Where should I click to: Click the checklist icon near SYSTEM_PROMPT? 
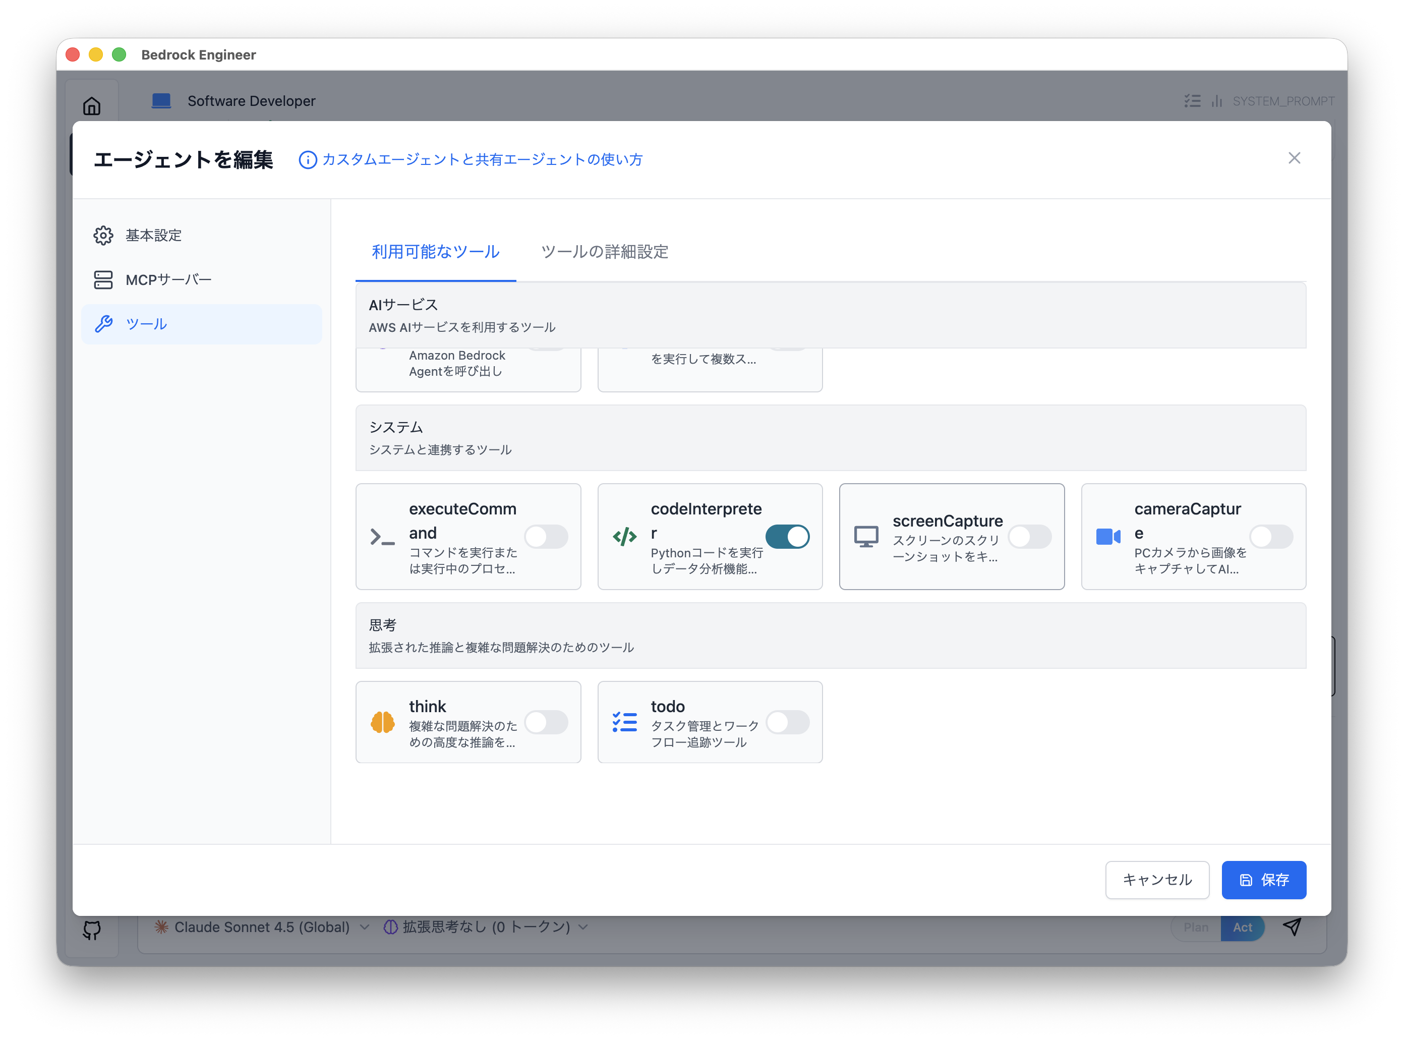point(1192,101)
